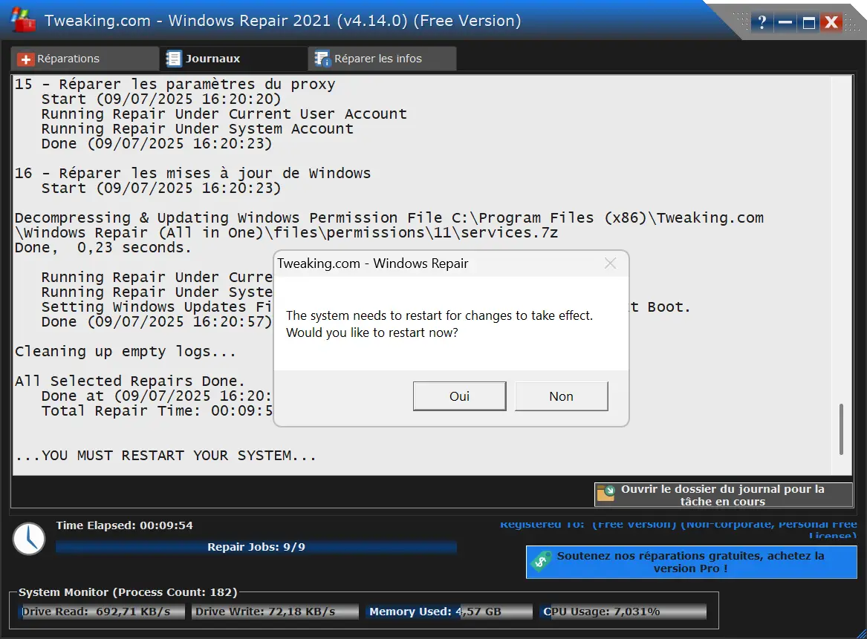The height and width of the screenshot is (639, 867).
Task: Confirm restart with Oui button
Action: pos(459,396)
